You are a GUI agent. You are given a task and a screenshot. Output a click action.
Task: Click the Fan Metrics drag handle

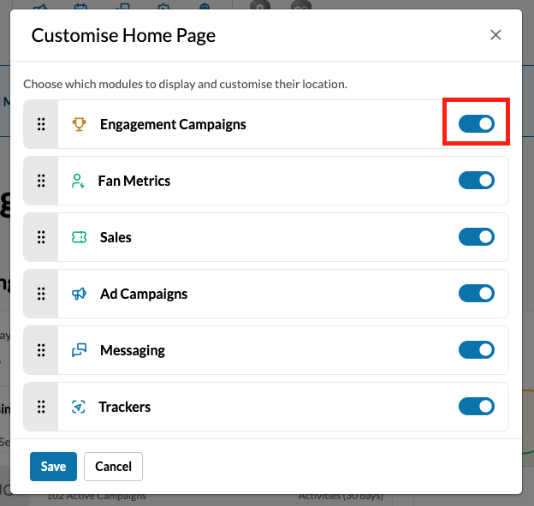click(x=41, y=181)
